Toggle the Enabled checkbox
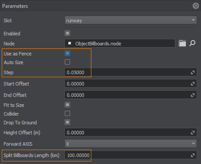 point(67,33)
